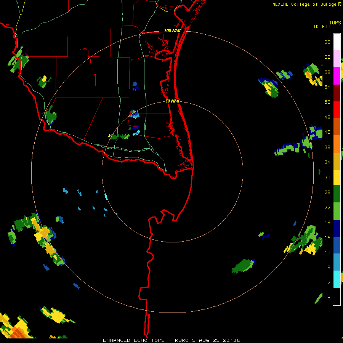343x343 pixels.
Task: Click the "10" legend value
Action: (327, 252)
